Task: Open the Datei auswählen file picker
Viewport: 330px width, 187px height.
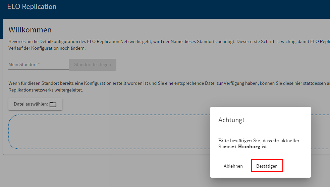Action: (x=35, y=104)
